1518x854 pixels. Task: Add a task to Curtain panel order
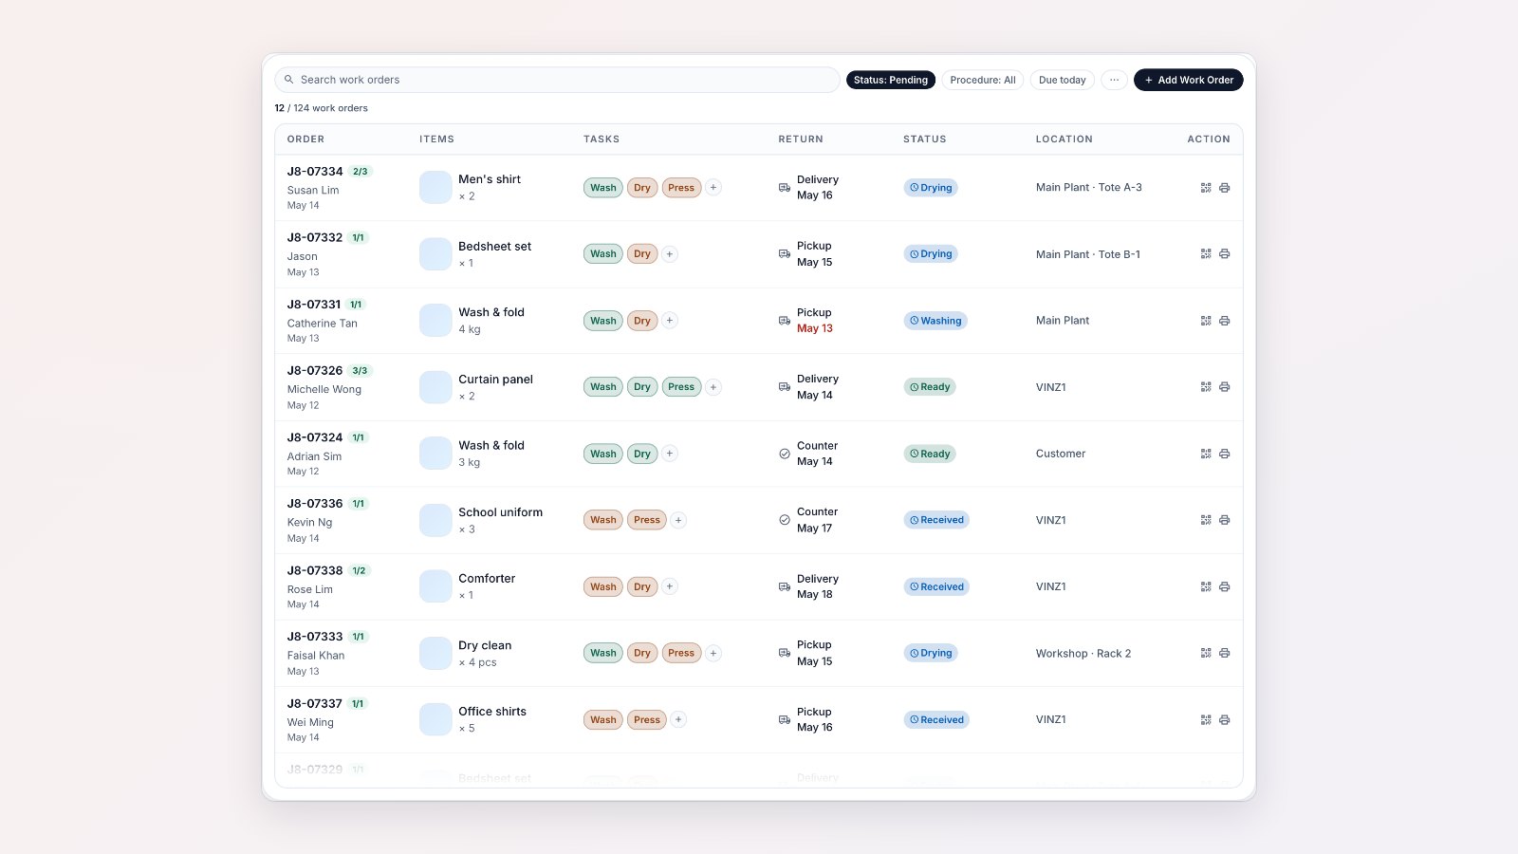point(713,387)
